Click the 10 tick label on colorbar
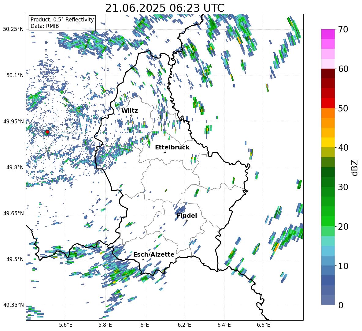This screenshot has height=331, width=362. click(x=343, y=266)
